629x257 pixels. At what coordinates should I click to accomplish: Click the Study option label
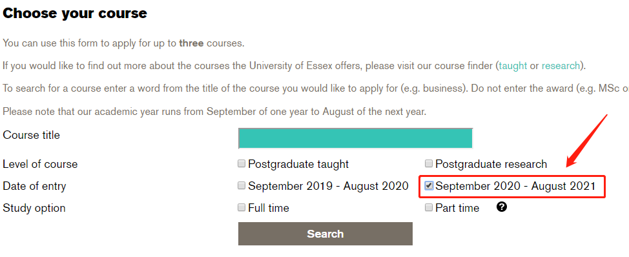point(34,209)
